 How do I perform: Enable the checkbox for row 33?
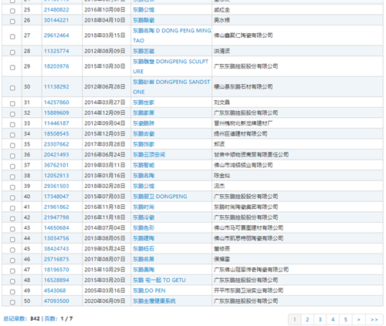[12, 125]
